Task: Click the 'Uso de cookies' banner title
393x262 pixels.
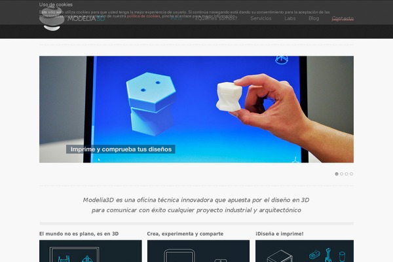Action: (56, 5)
